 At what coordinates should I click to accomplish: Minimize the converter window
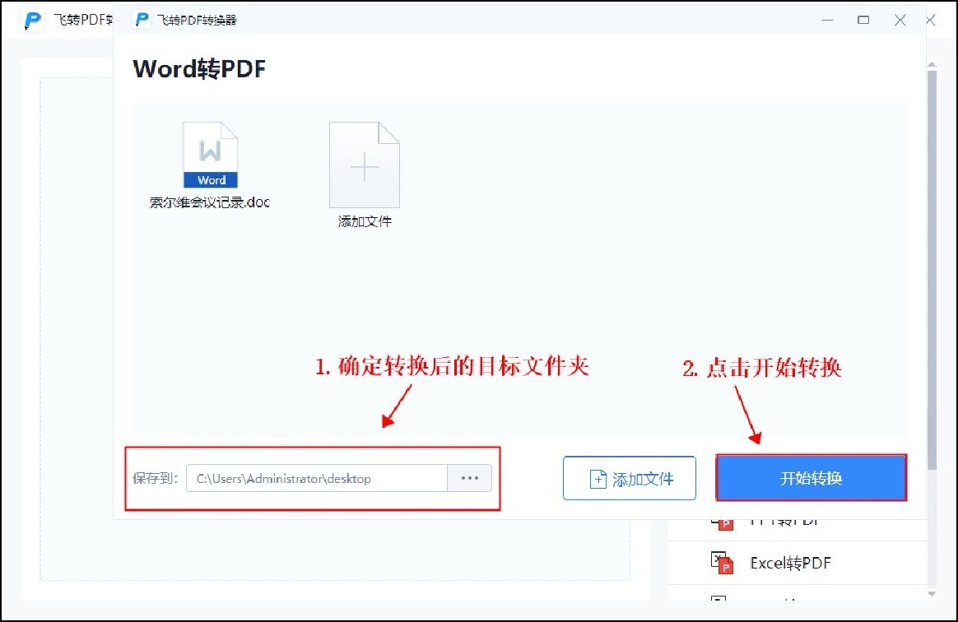coord(828,20)
